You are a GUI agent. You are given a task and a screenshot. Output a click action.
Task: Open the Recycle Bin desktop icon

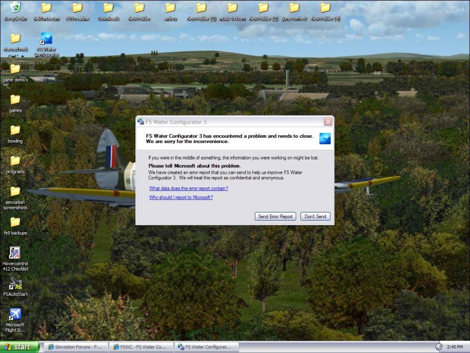coord(15,11)
